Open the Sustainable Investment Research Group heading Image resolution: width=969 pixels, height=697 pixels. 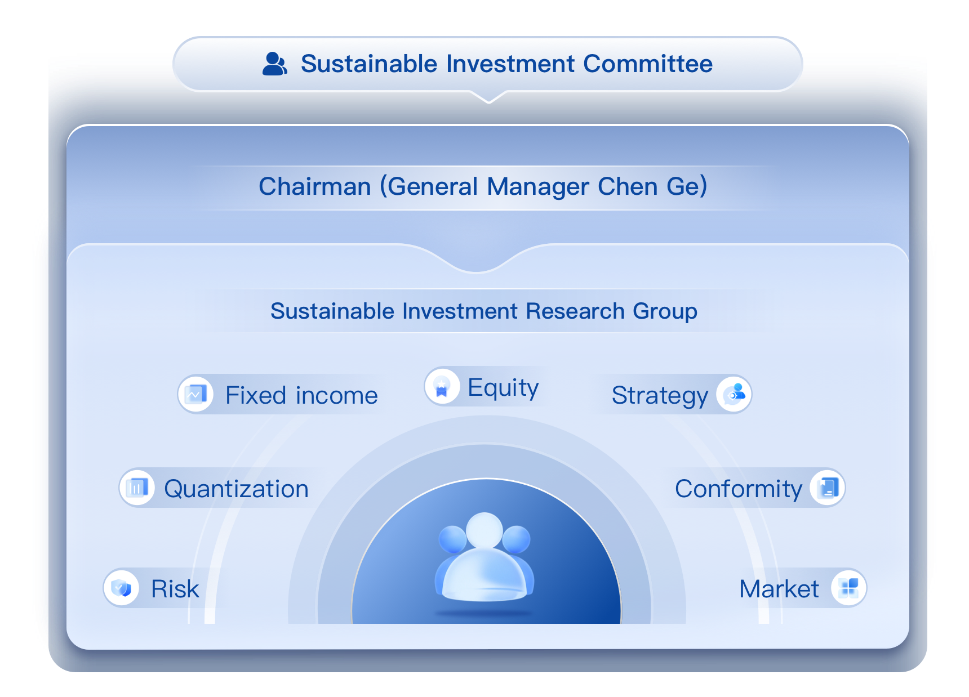point(483,311)
